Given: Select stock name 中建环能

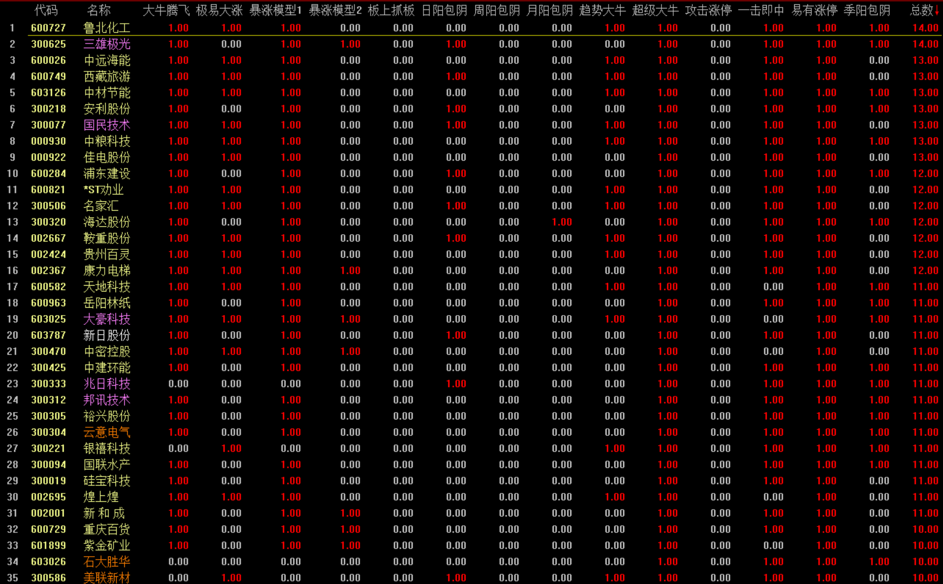Looking at the screenshot, I should [x=107, y=367].
